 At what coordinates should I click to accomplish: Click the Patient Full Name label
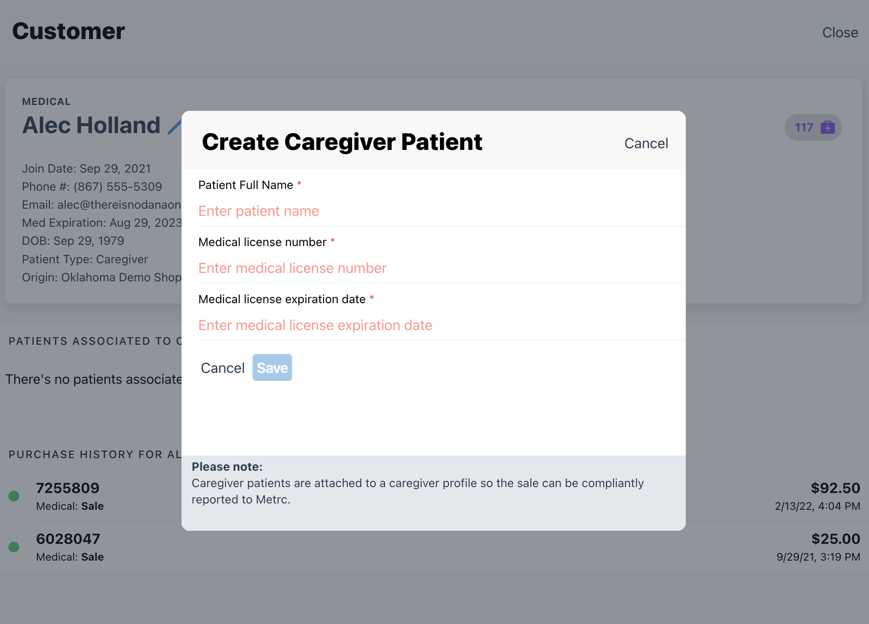tap(245, 185)
